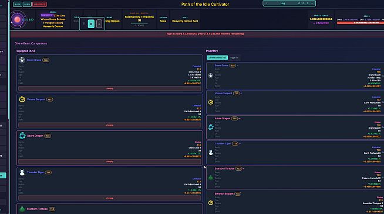Screen dimensions: 384x214
Task: Click the Venom Serpent icon in Inventory
Action: pyautogui.click(x=211, y=102)
